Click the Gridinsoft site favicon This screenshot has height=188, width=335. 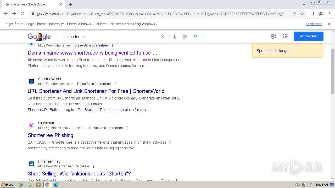point(31,125)
